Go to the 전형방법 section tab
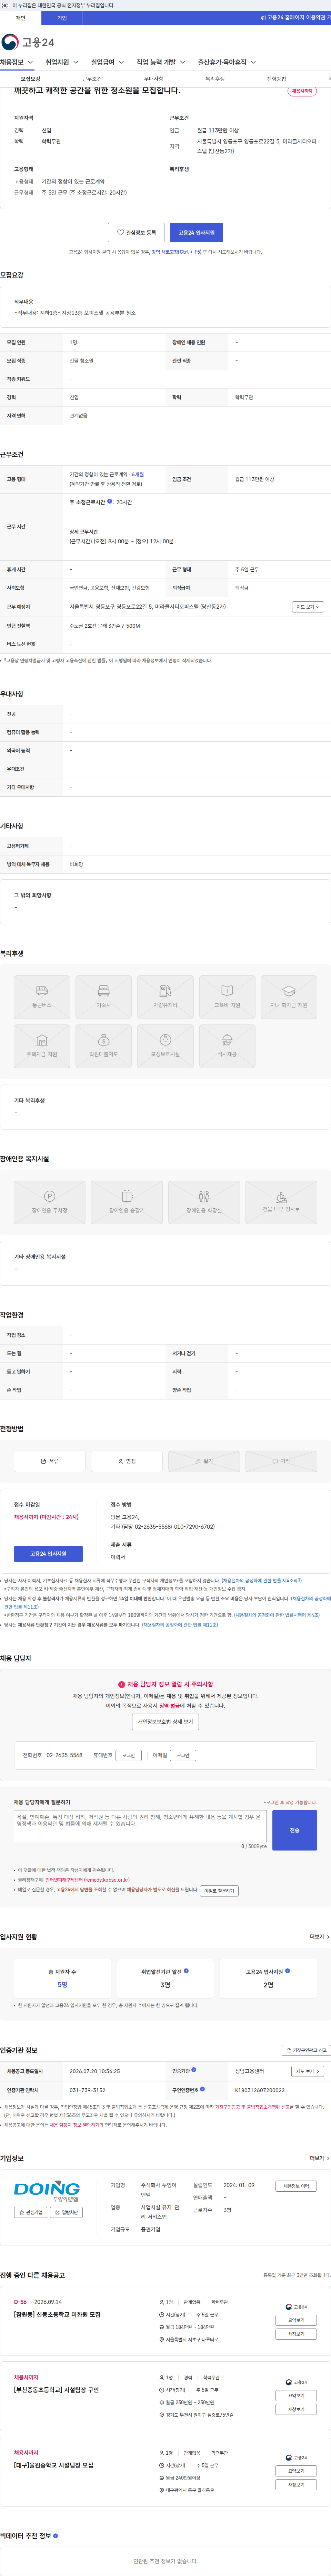 coord(276,79)
